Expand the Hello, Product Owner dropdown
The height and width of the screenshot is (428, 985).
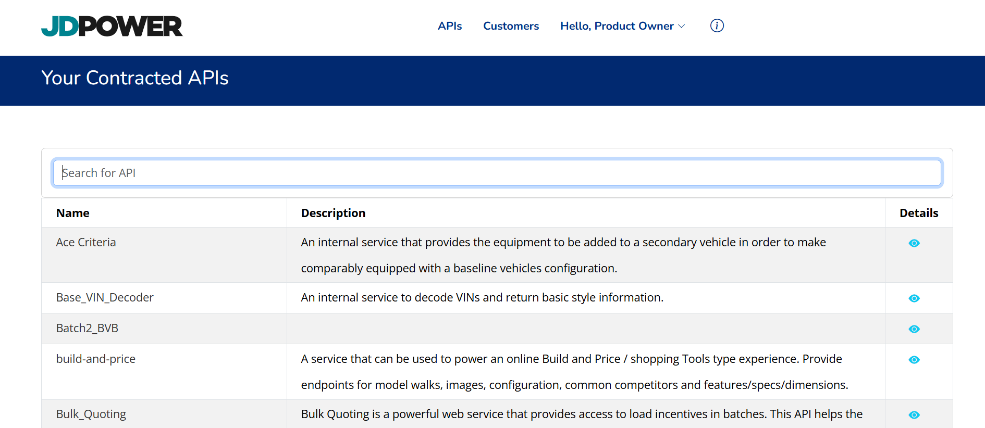(x=617, y=26)
